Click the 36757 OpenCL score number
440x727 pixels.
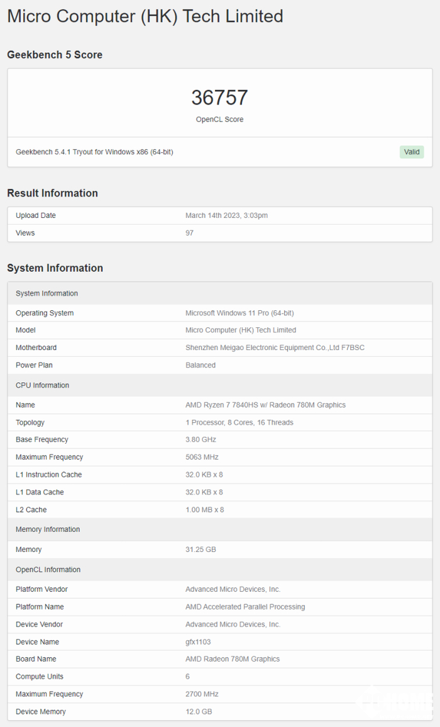[219, 98]
